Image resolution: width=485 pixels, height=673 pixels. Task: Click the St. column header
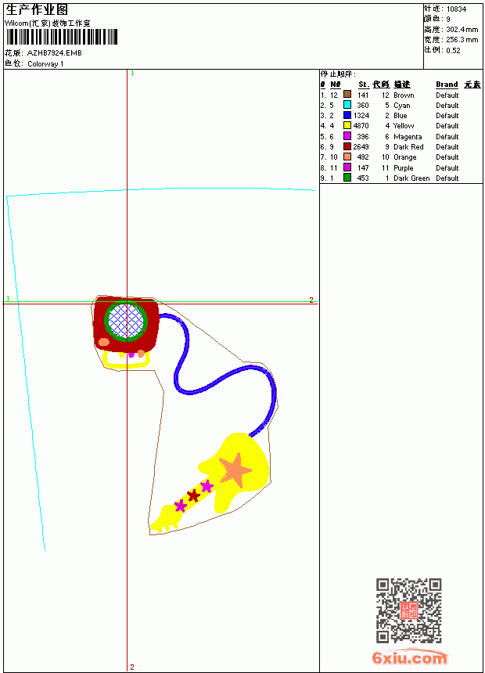(x=364, y=85)
